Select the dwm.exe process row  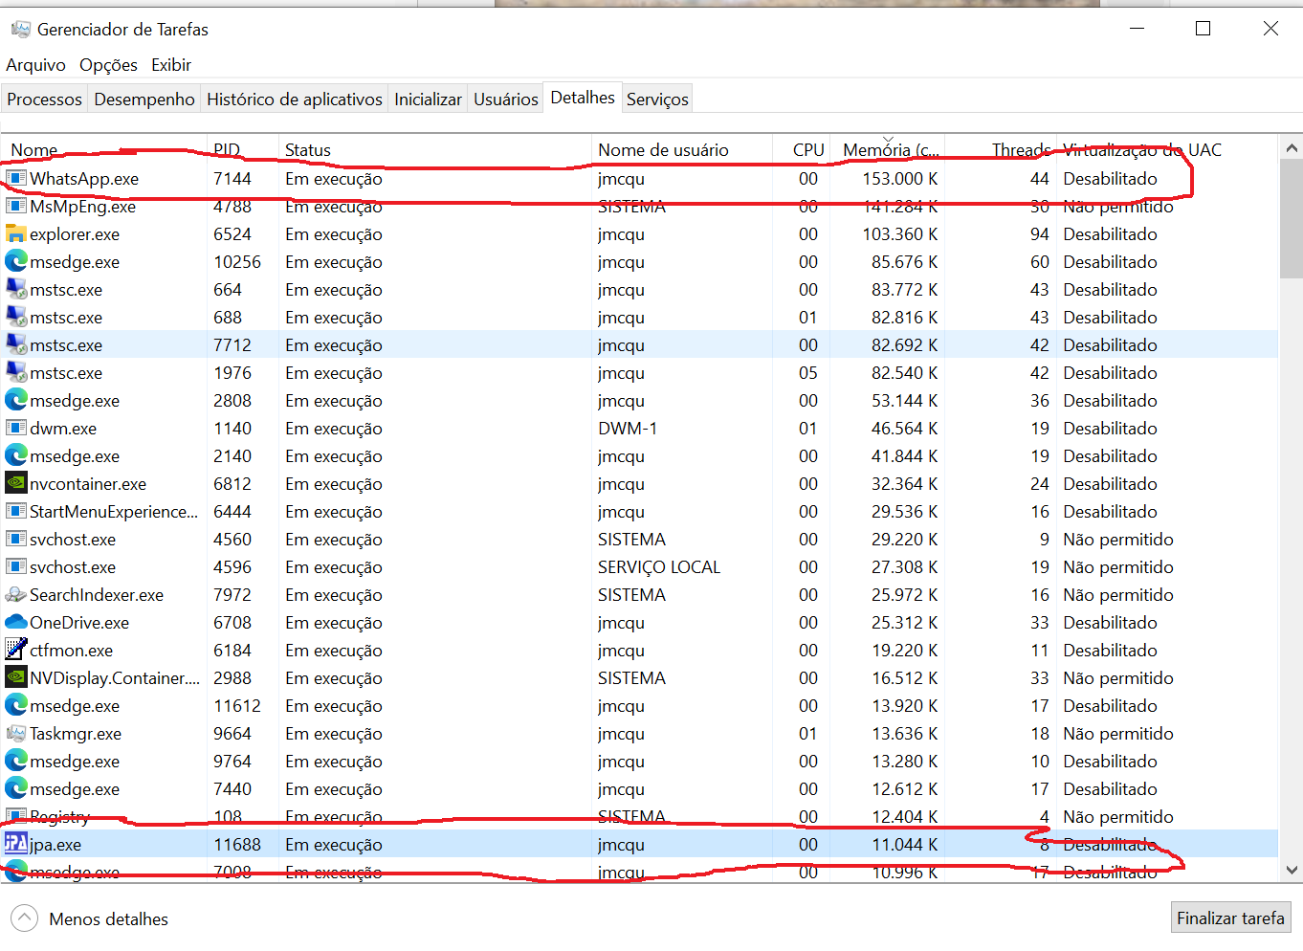coord(383,429)
